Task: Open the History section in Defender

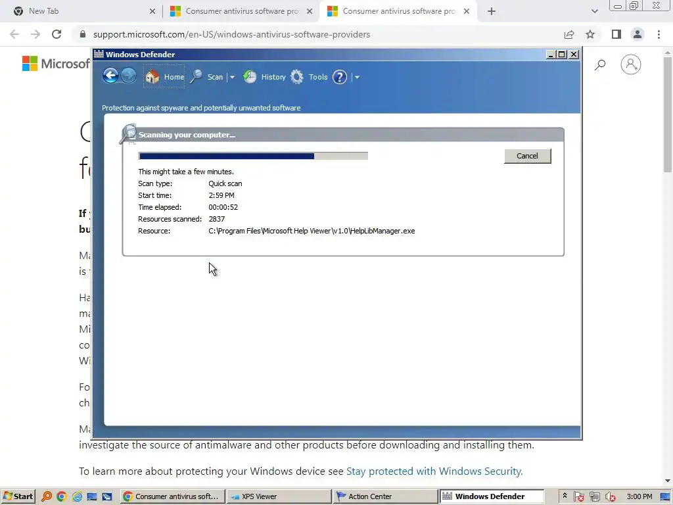Action: pos(264,77)
